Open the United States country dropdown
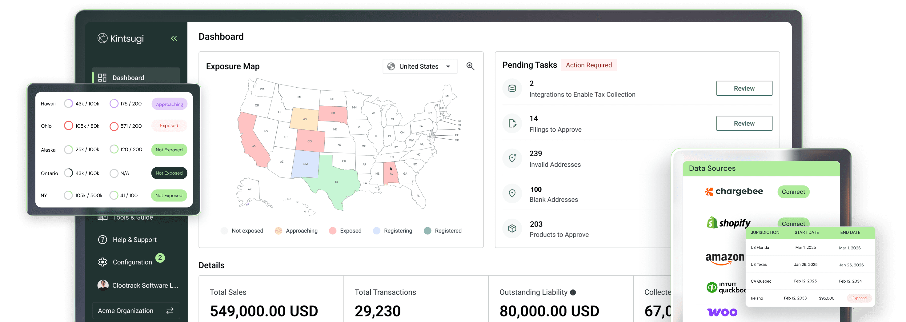The image size is (906, 322). click(419, 66)
